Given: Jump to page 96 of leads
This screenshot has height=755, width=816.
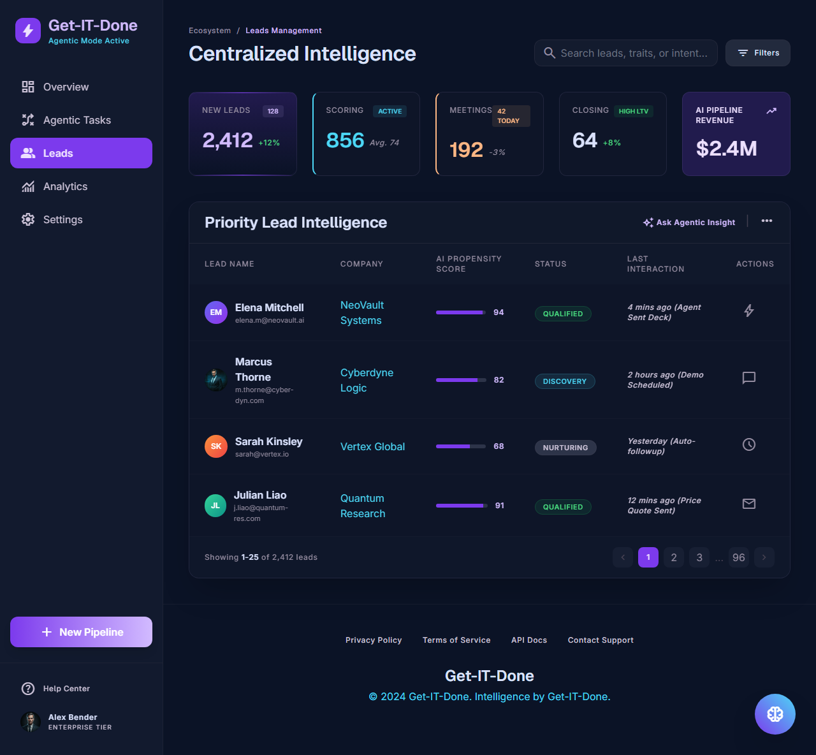Looking at the screenshot, I should pos(739,557).
